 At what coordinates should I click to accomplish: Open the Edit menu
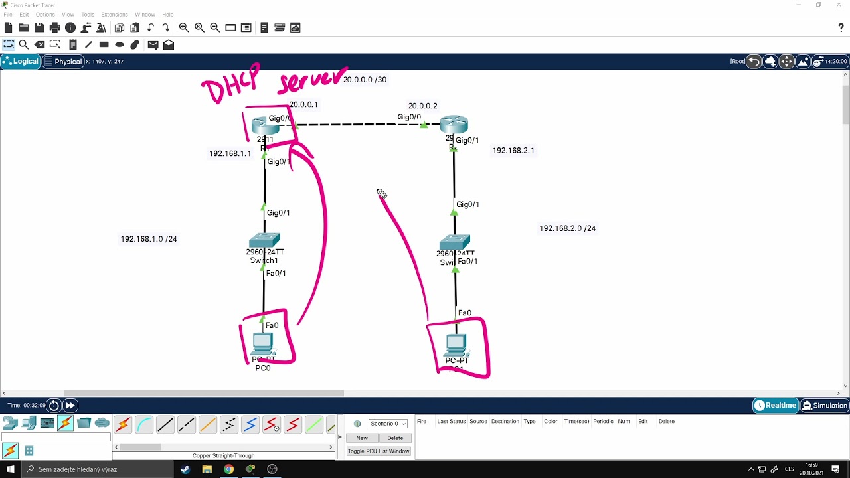[24, 14]
